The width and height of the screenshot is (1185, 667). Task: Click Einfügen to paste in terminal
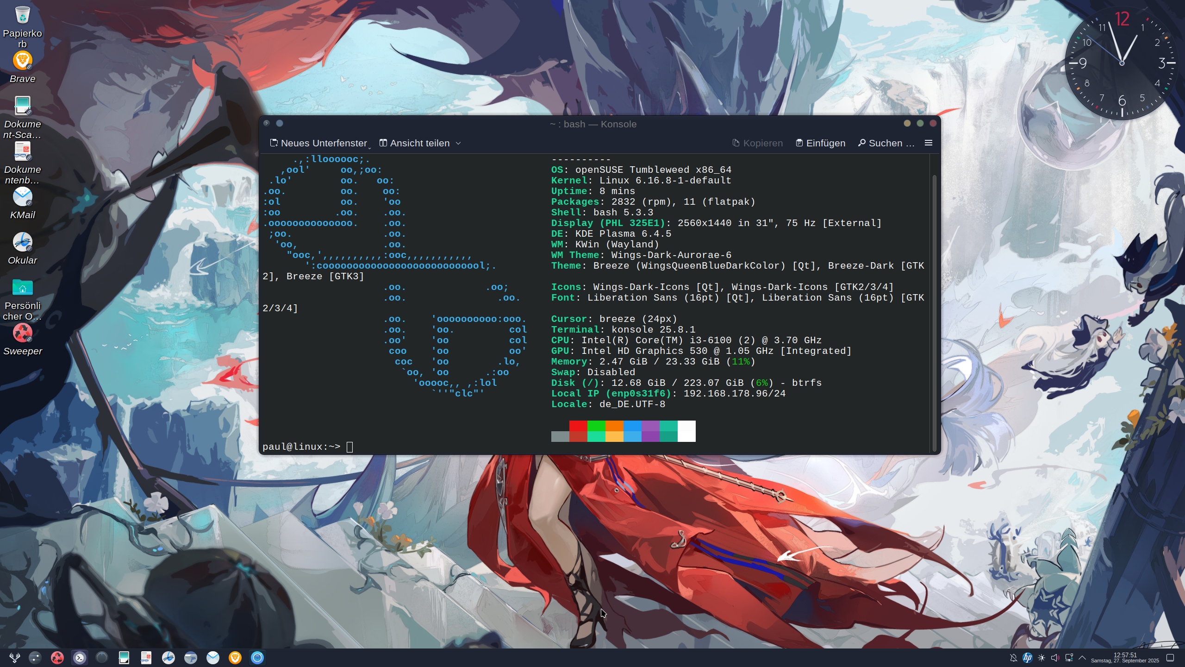(x=820, y=143)
